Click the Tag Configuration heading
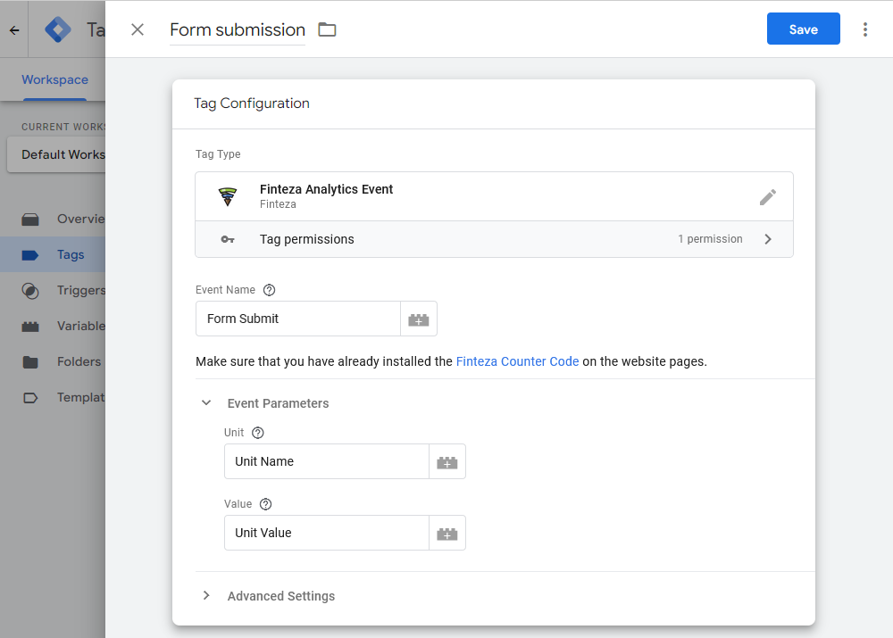The height and width of the screenshot is (638, 893). (252, 103)
